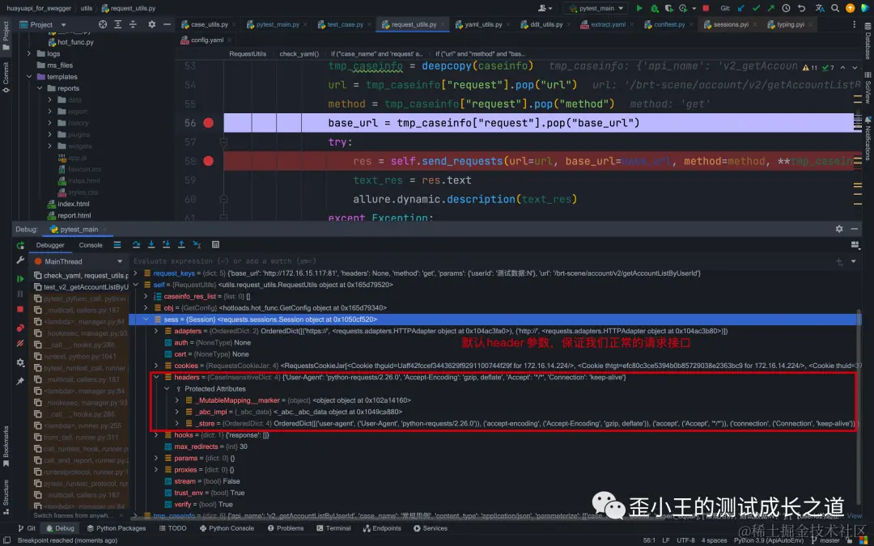Viewport: 874px width, 546px height.
Task: Open the translate plugin icon
Action: [x=819, y=8]
